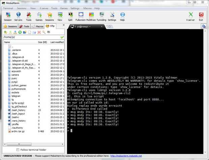Click the Sftp edit/rename file icon

coord(34,32)
